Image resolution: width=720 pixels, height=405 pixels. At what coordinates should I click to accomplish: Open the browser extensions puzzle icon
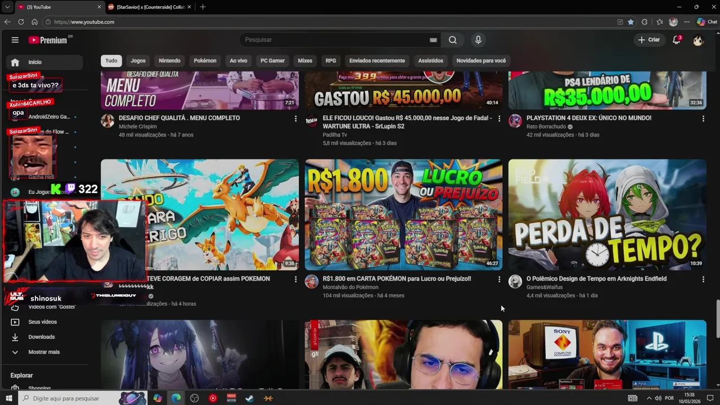645,22
